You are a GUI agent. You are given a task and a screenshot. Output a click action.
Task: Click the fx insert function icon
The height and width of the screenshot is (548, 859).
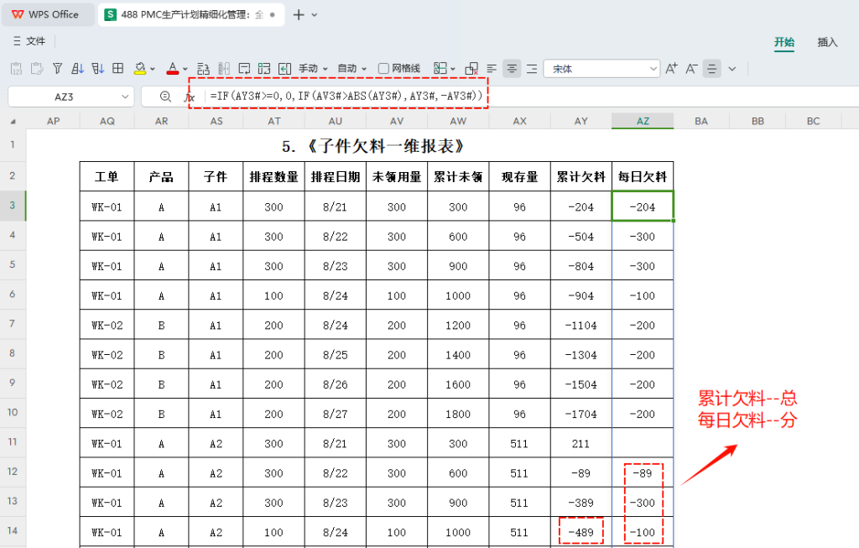(x=190, y=97)
